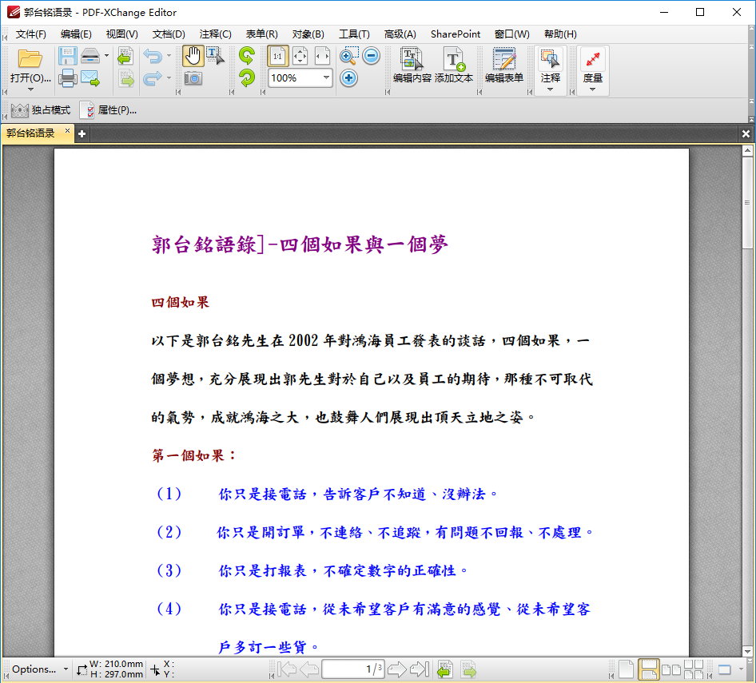
Task: Open the Comments (注释(C)) menu in the menu bar
Action: click(216, 34)
